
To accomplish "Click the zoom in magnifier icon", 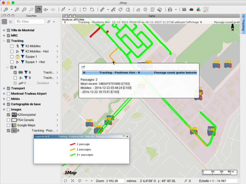I will [x=17, y=10].
